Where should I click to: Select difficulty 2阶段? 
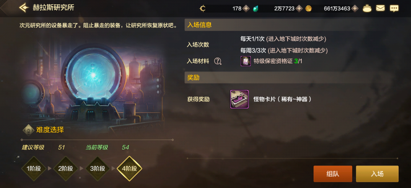click(x=65, y=169)
